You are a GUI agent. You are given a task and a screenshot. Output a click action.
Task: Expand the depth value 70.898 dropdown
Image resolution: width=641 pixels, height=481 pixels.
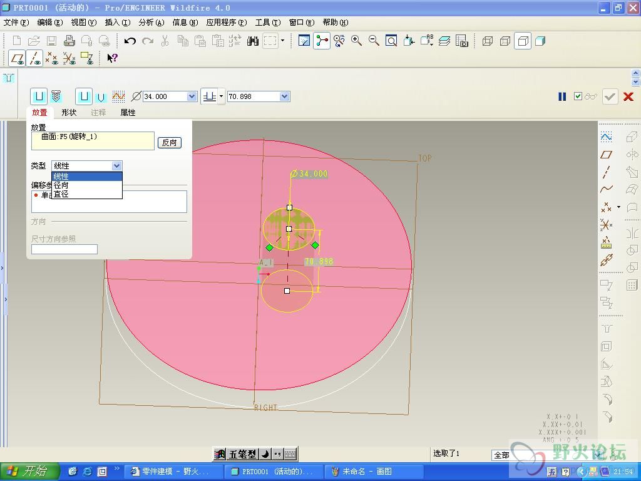click(285, 96)
